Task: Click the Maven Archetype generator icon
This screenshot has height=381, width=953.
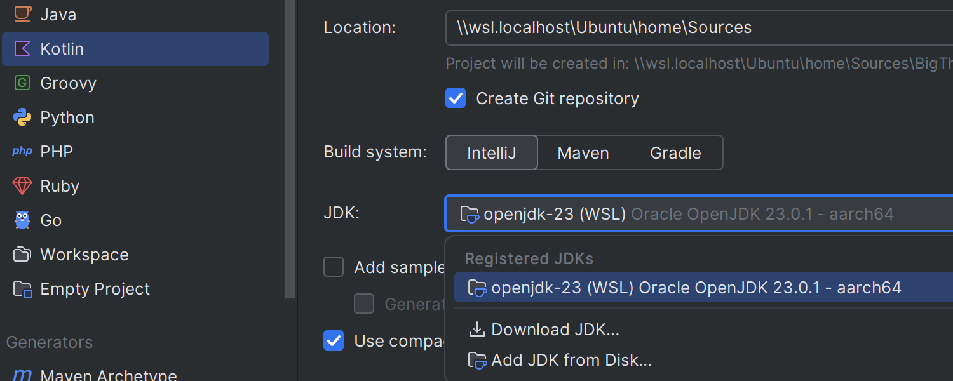Action: coord(22,375)
